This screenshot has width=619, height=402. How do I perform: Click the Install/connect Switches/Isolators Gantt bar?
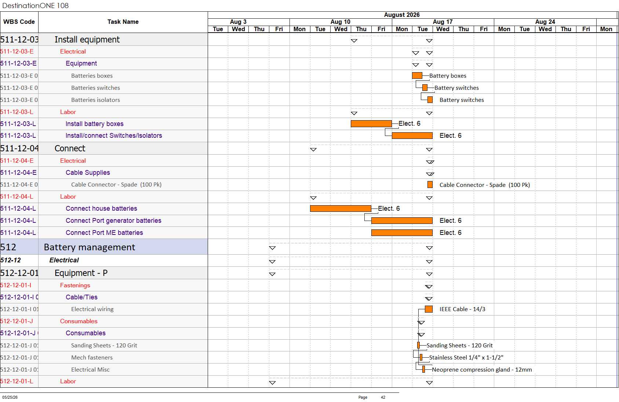tap(412, 136)
